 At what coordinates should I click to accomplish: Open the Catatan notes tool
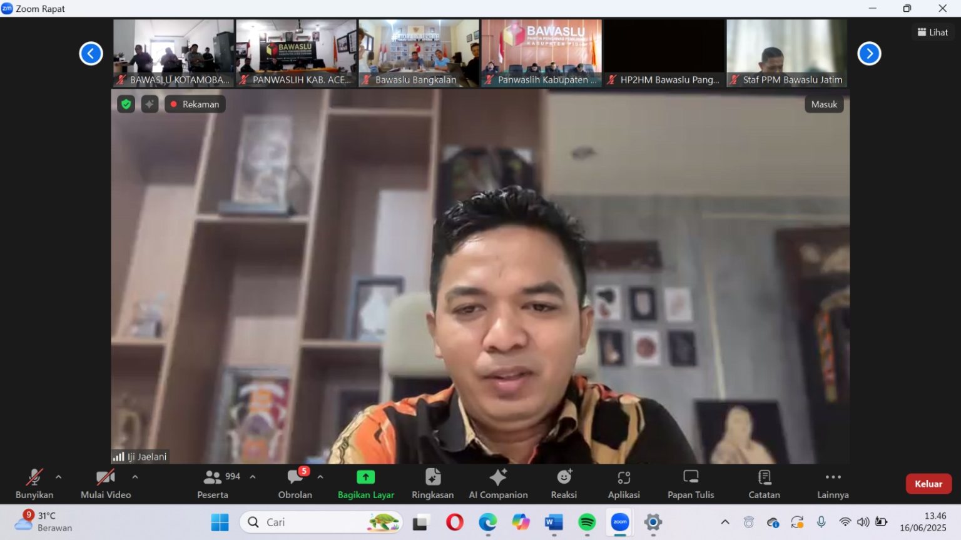764,483
